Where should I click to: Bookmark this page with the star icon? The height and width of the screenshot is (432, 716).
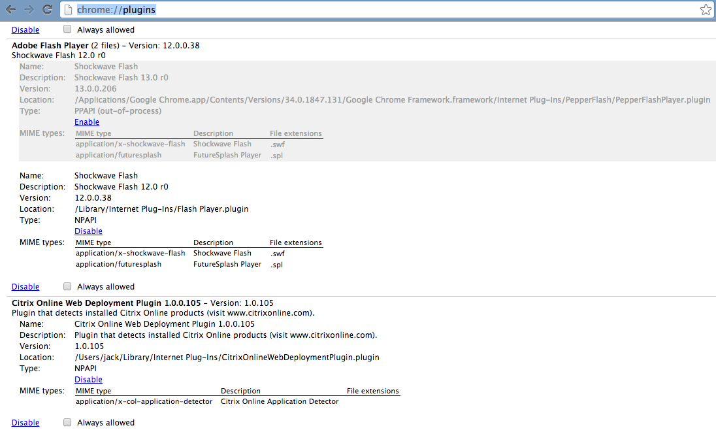click(x=706, y=10)
